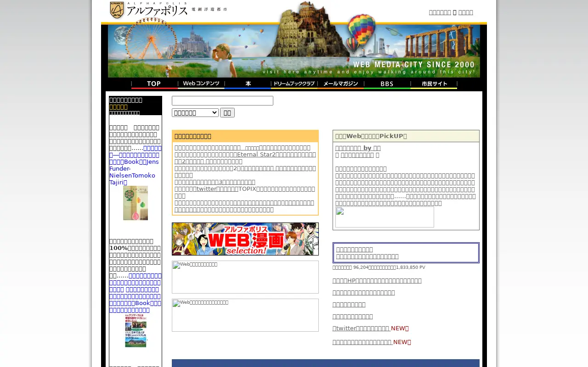The width and height of the screenshot is (588, 367).
Task: Open the HP link in right list
Action: (x=377, y=280)
